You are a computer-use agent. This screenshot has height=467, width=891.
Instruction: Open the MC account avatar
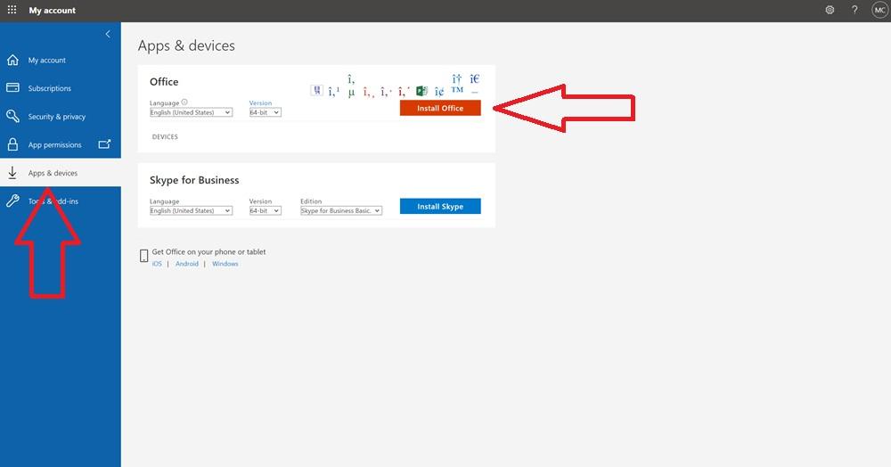point(879,11)
